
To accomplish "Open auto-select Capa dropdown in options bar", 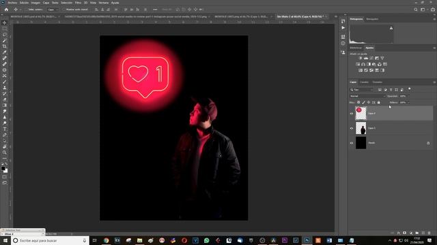I will (53, 10).
